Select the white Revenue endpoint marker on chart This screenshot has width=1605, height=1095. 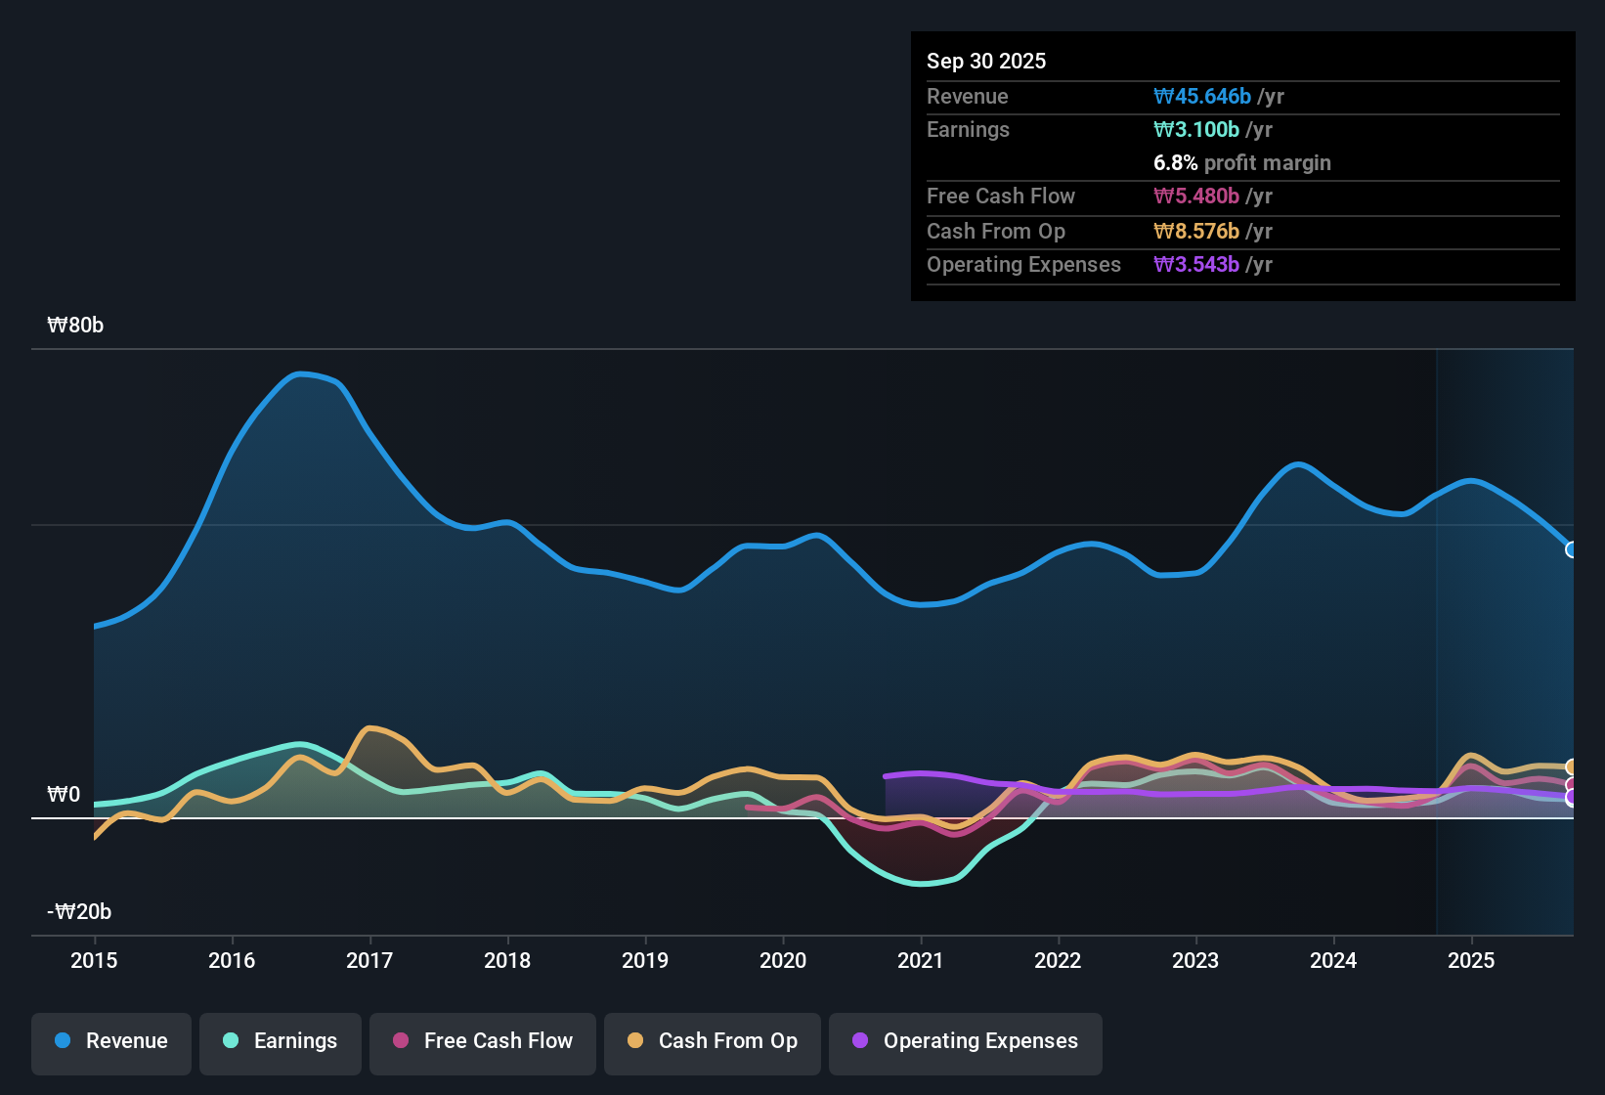[1571, 550]
